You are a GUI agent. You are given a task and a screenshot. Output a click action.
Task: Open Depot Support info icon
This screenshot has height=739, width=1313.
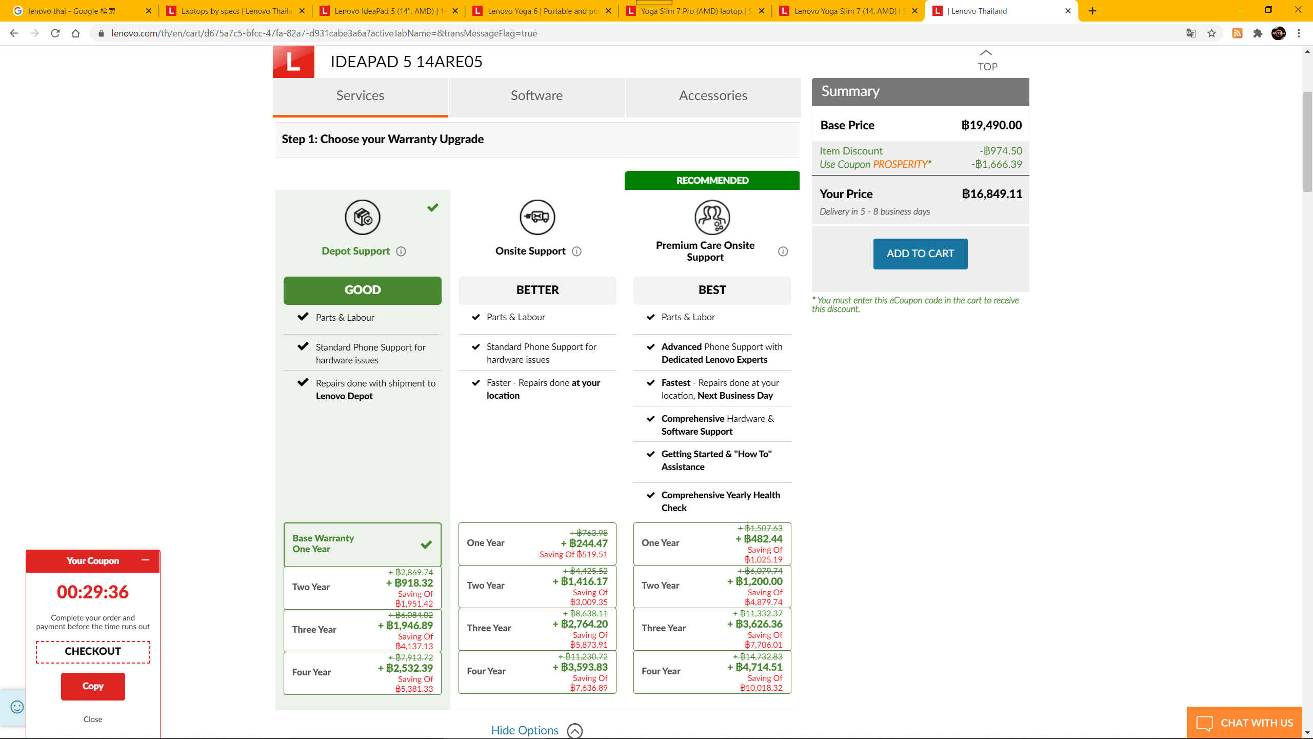coord(401,251)
